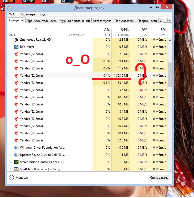
Task: Click the Realtek HD manager speaker icon
Action: 16,40
